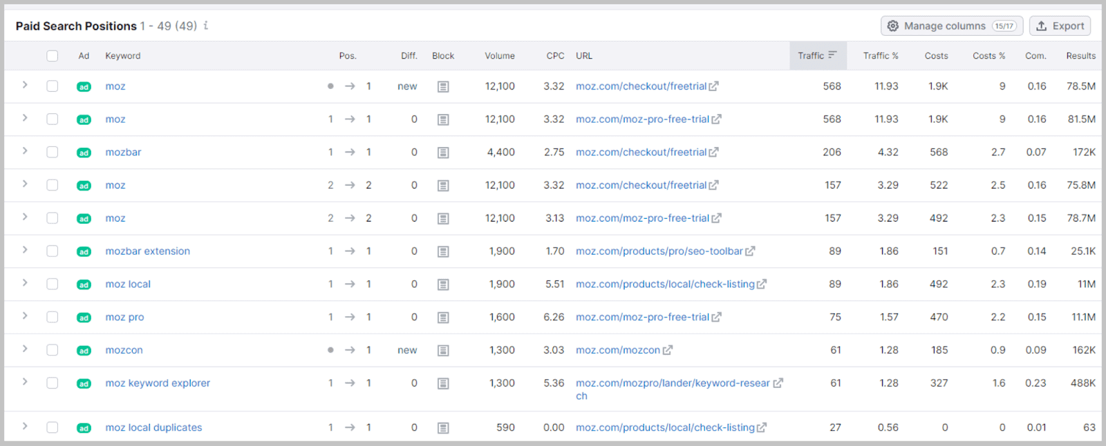
Task: Click external link icon in the 4,400-volume mozbar row
Action: [714, 153]
